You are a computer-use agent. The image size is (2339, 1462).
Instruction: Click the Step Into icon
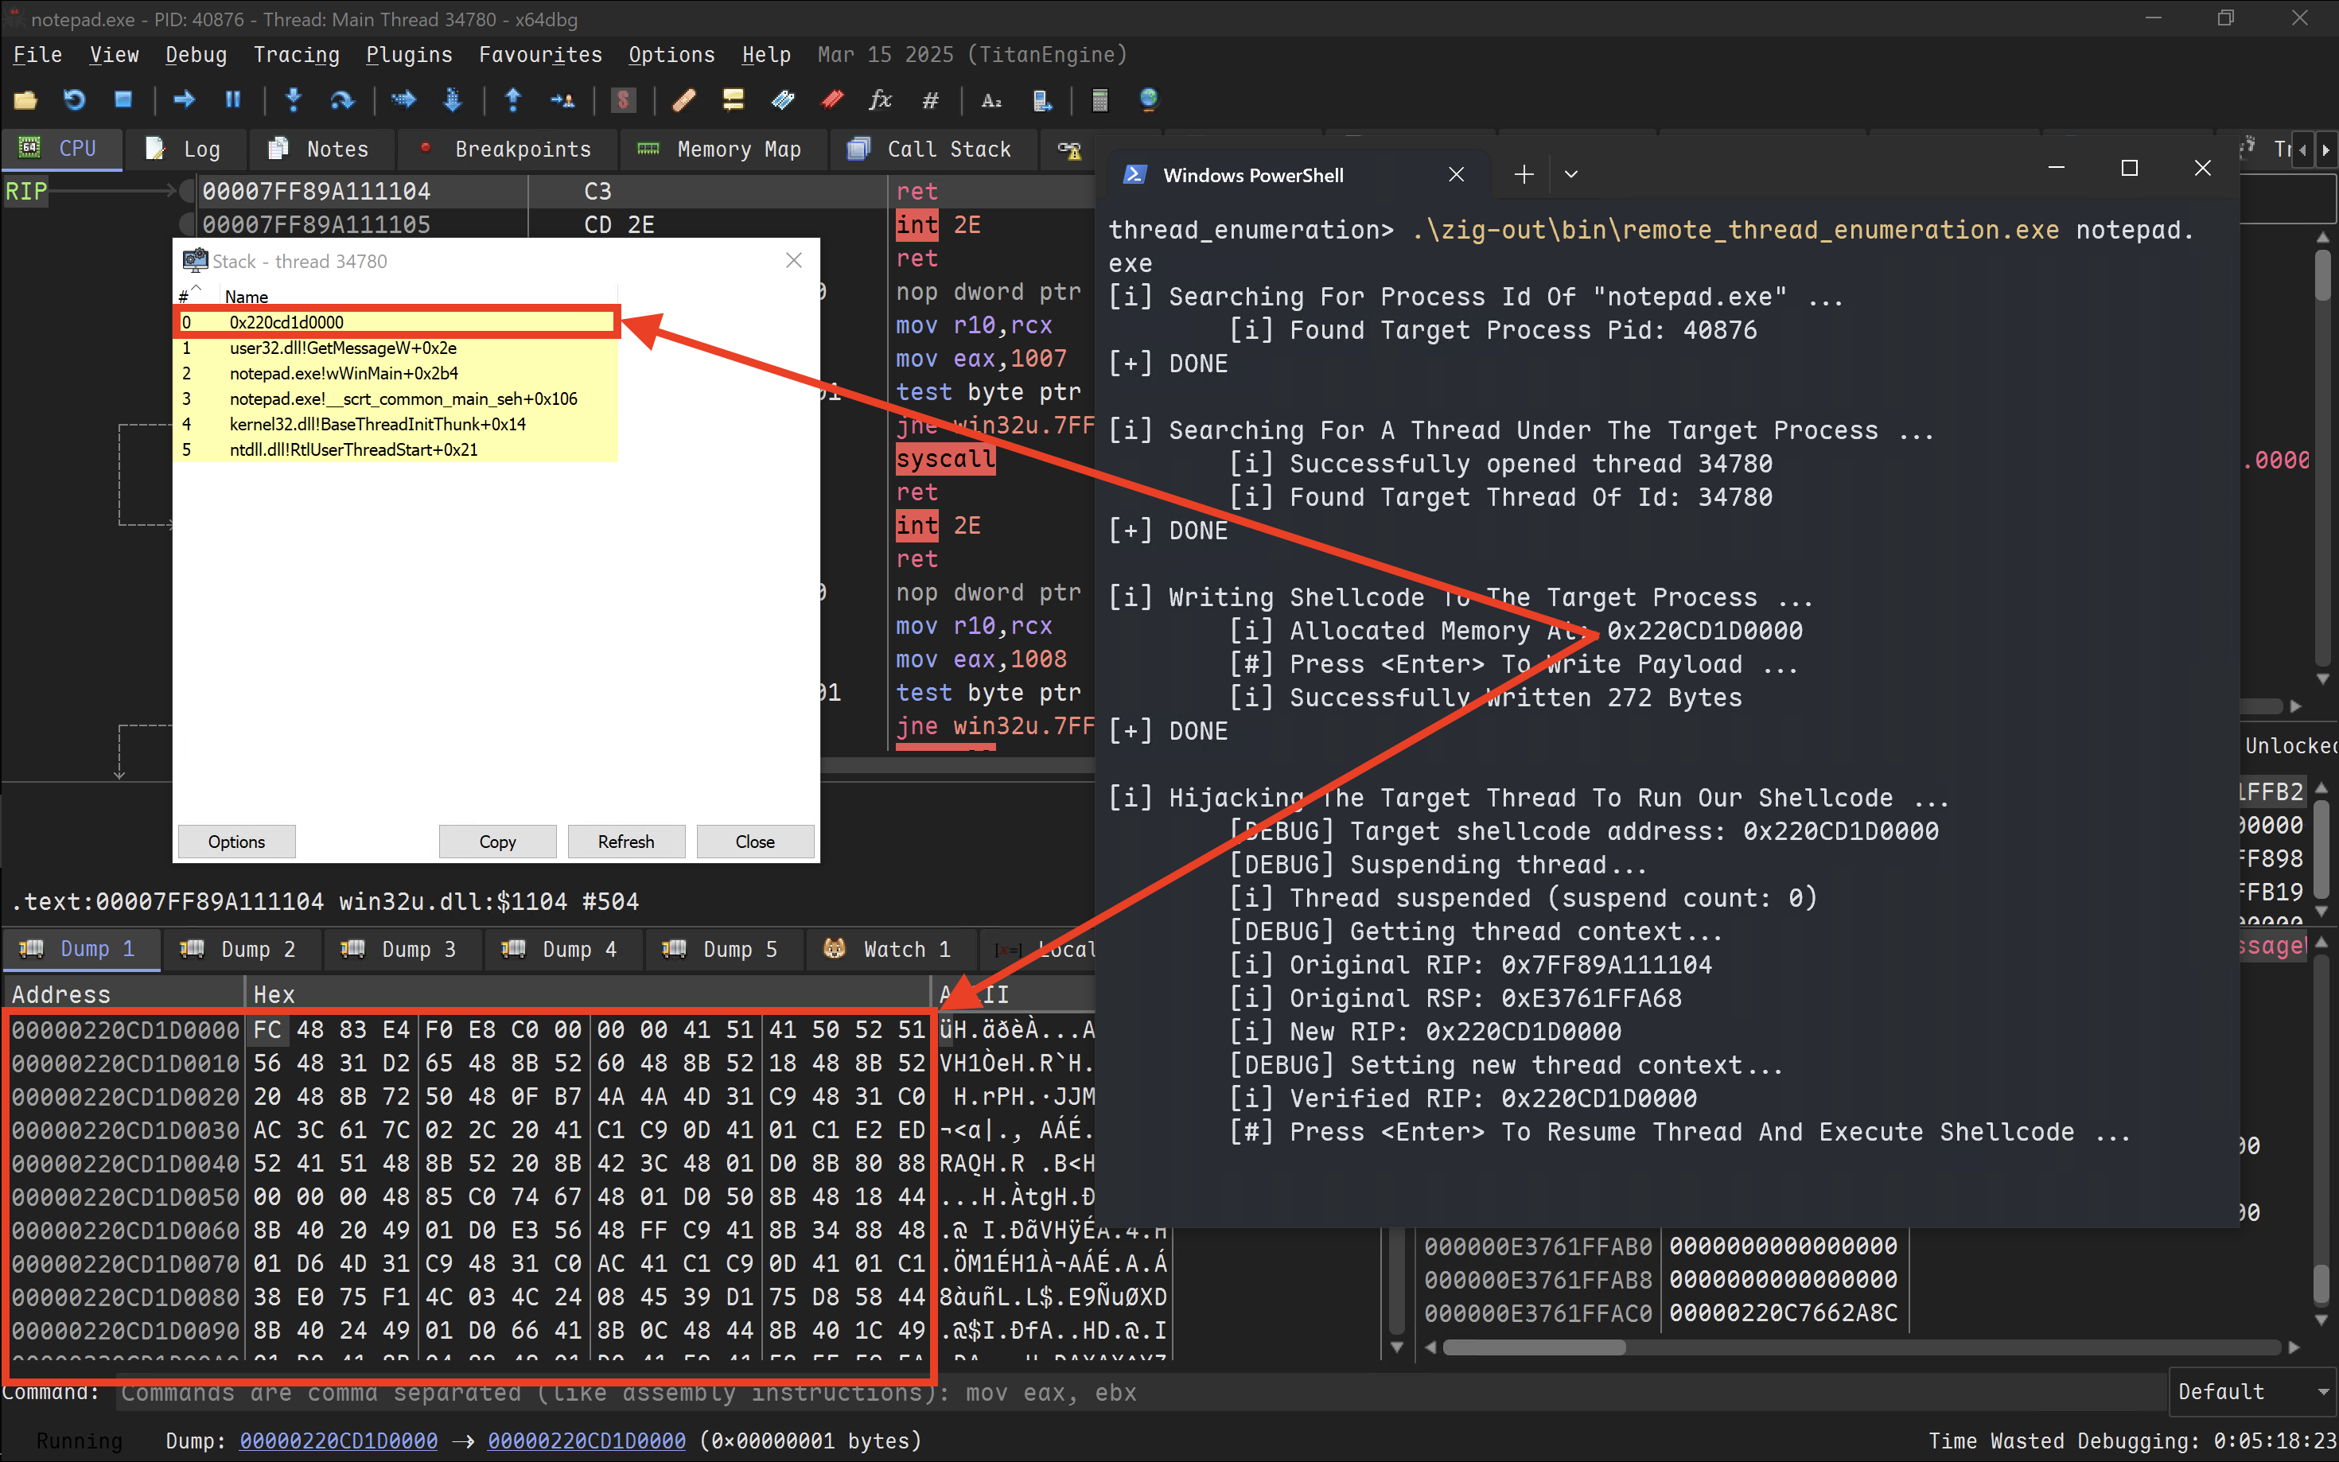pos(294,99)
